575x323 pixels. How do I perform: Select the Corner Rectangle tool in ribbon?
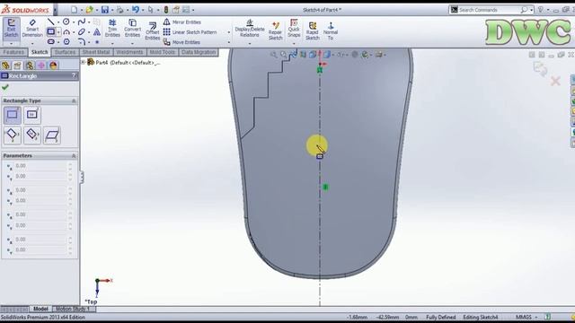tap(51, 32)
